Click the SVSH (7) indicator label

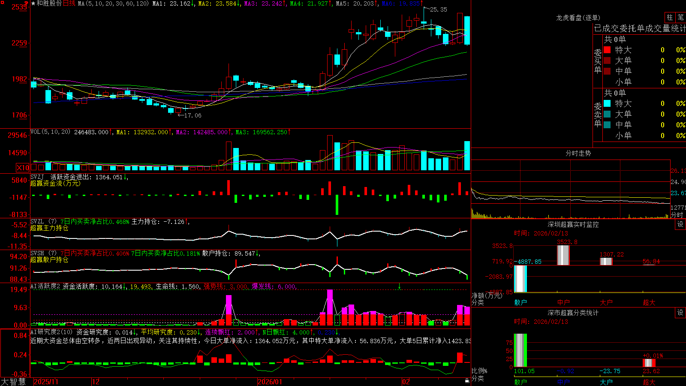pos(43,253)
